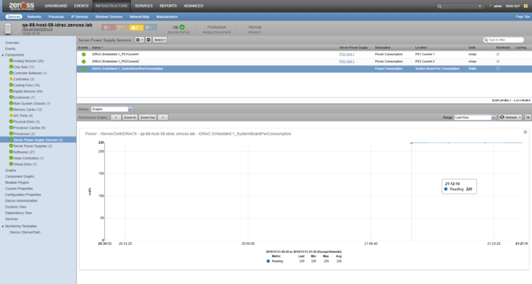Click the top search magnifier icon
The image size is (532, 284).
(x=440, y=6)
